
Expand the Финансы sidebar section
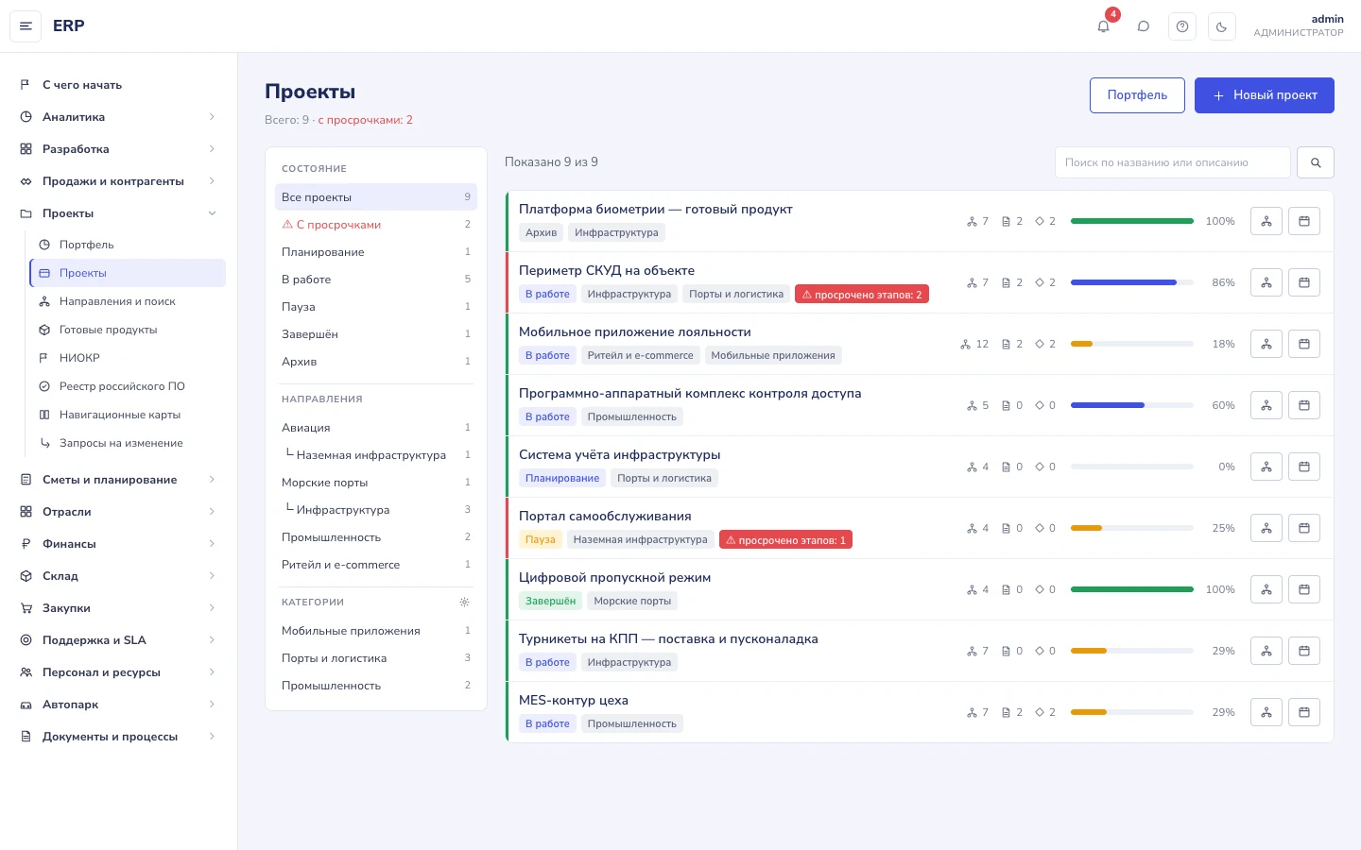[x=118, y=544]
